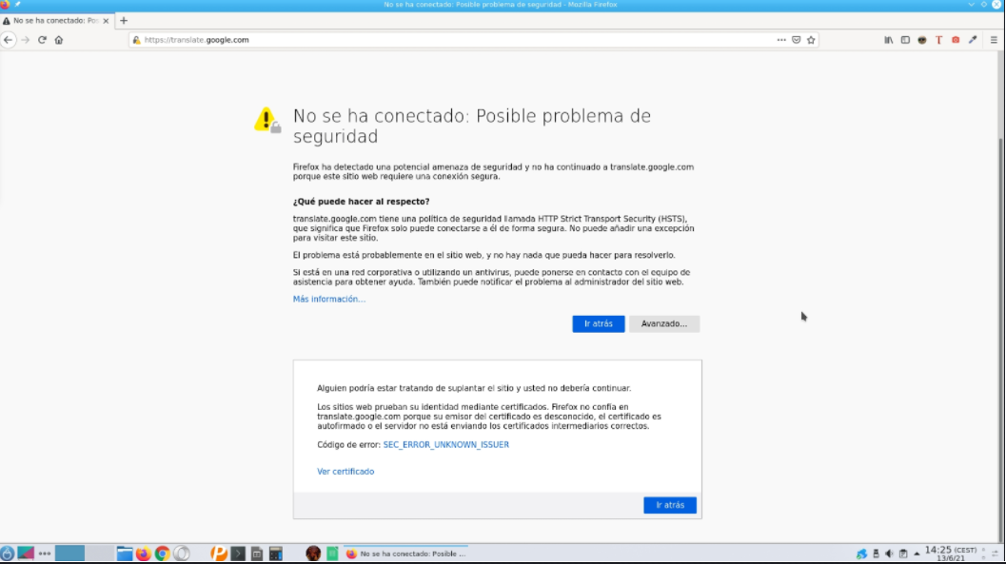
Task: Go back using the toolbar back arrow
Action: pyautogui.click(x=9, y=40)
